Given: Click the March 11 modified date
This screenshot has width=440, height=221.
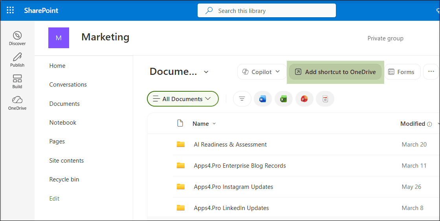Looking at the screenshot, I should [414, 166].
